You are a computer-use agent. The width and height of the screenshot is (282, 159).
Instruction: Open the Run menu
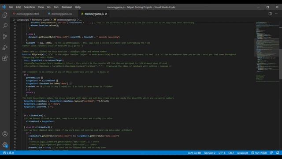click(56, 7)
